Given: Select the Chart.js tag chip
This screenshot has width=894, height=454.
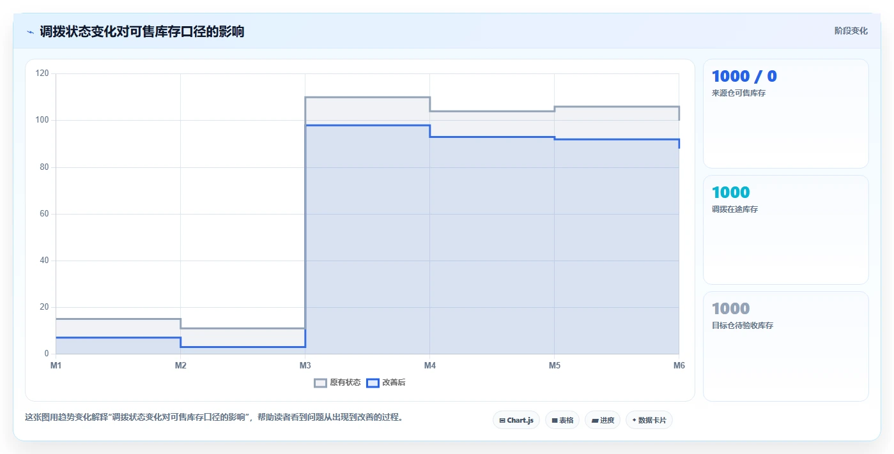Looking at the screenshot, I should 516,420.
